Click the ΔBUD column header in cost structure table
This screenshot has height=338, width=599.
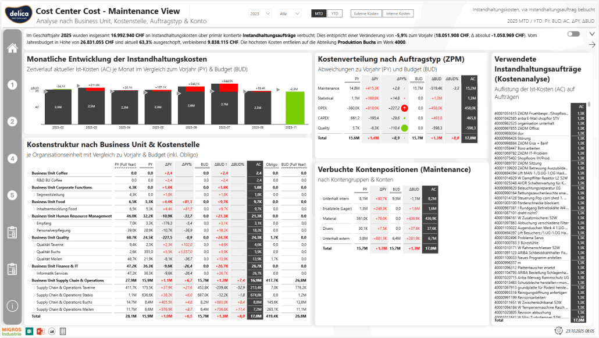click(x=220, y=165)
